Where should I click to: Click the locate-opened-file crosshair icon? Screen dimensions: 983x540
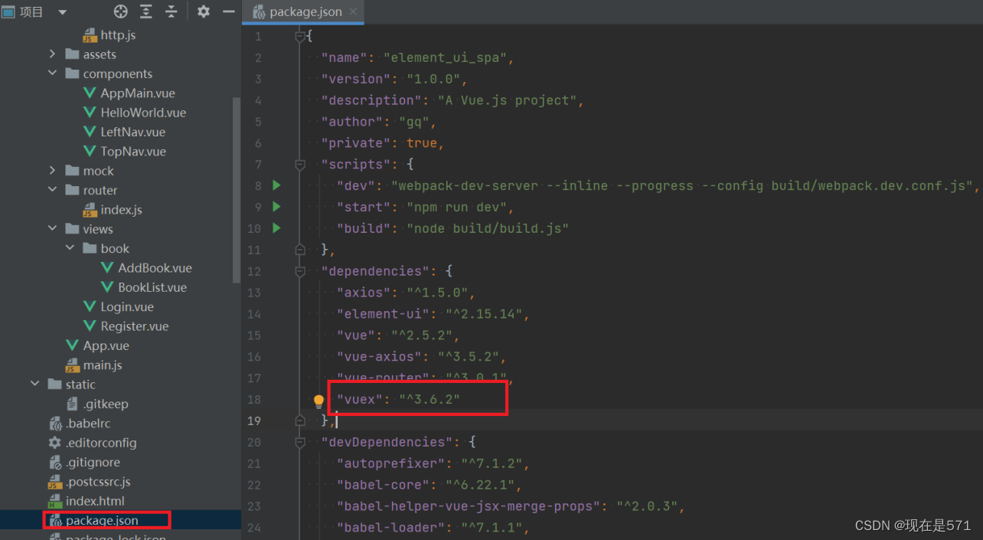[120, 11]
